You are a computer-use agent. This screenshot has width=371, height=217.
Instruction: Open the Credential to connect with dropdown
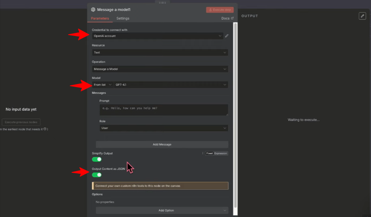[x=157, y=36]
